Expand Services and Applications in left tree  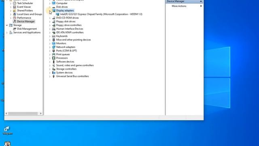point(7,32)
